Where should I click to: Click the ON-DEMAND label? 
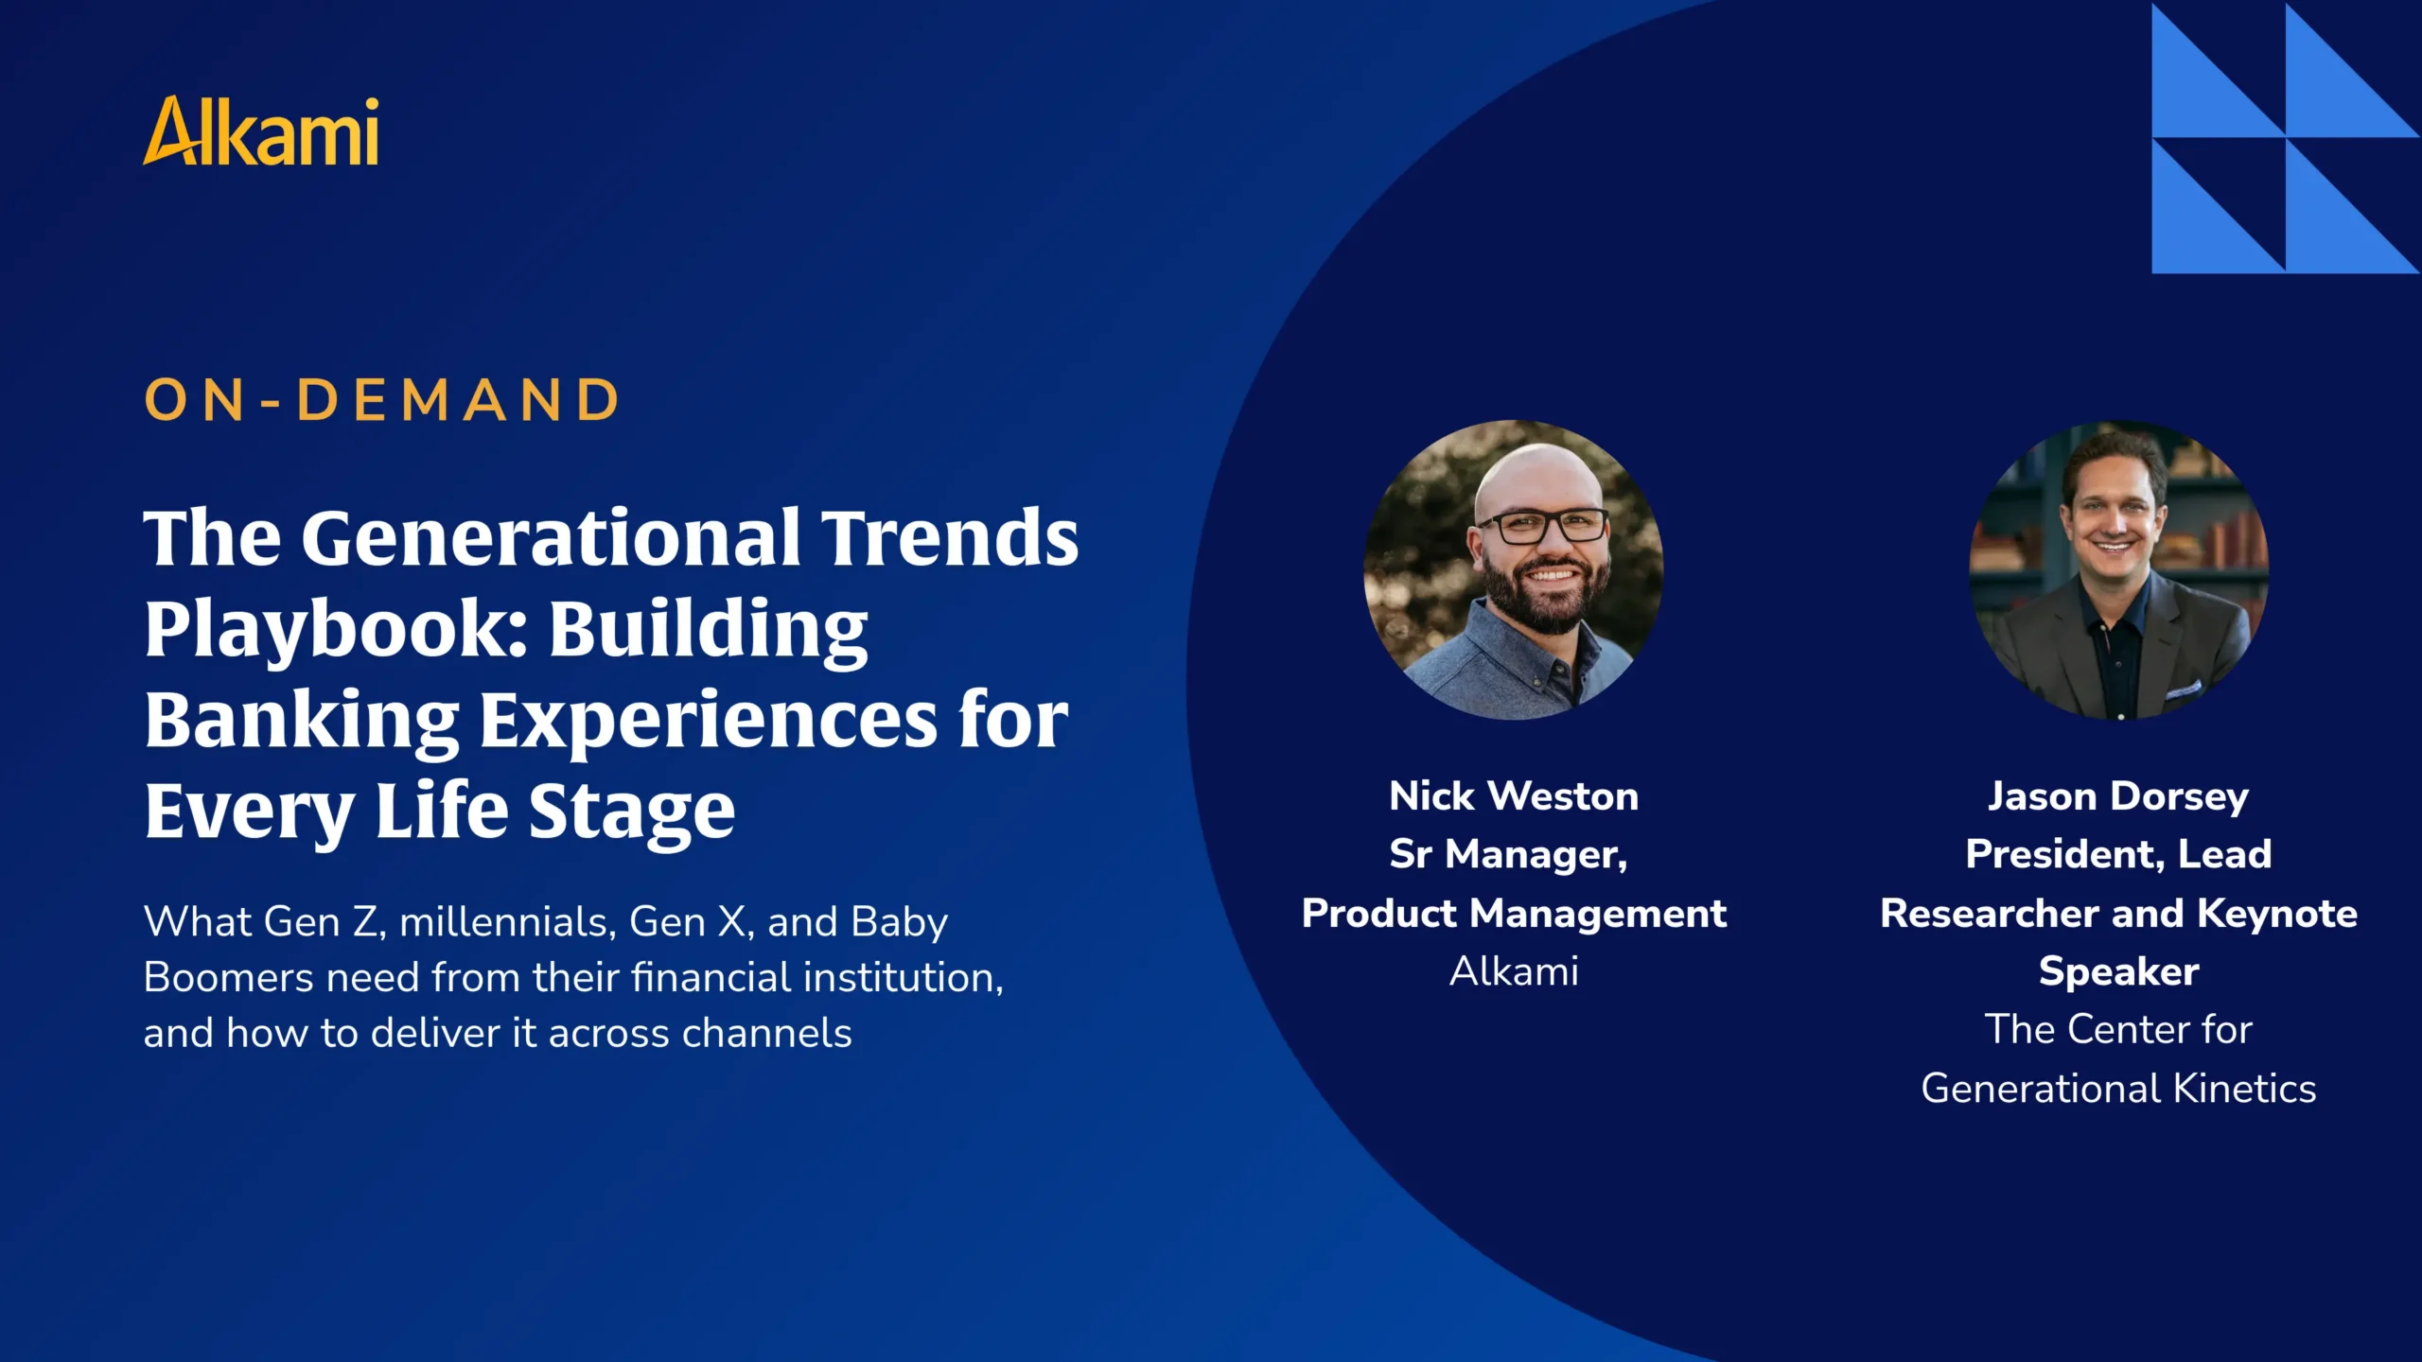point(382,399)
